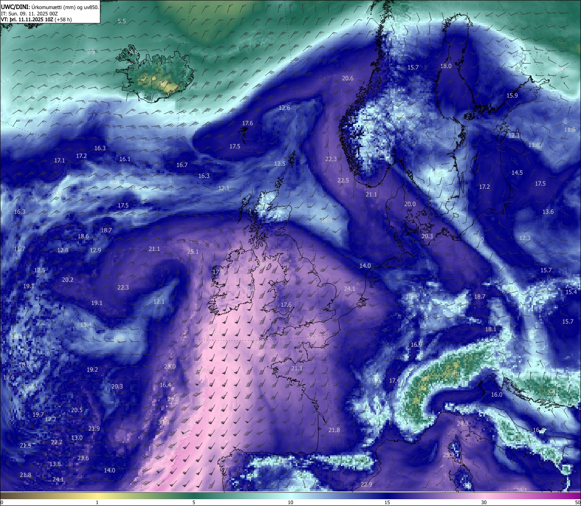Select the 25.9 value near Corsica
The width and height of the screenshot is (581, 506).
448,455
